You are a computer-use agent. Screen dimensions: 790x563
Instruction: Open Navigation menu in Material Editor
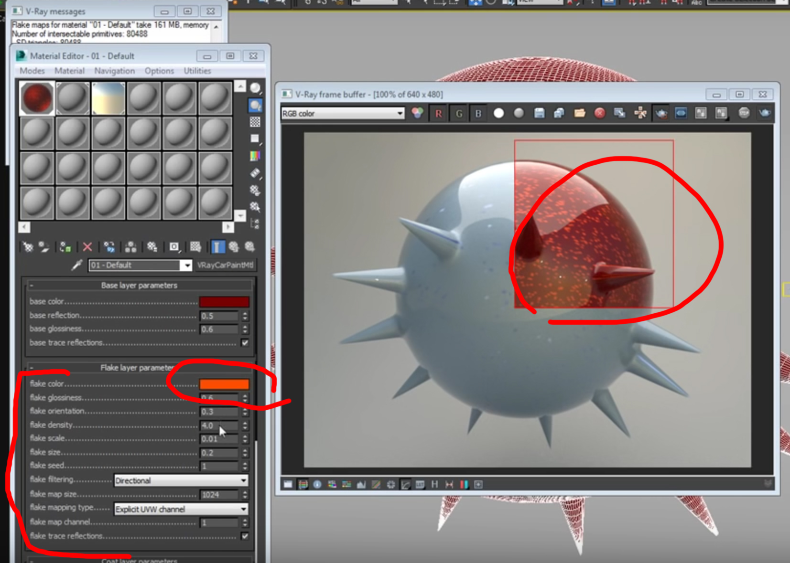tap(114, 71)
